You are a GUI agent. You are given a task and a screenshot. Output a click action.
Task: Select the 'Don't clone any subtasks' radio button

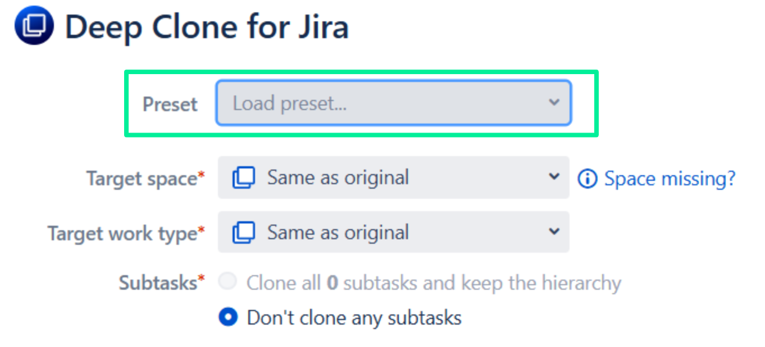(228, 318)
